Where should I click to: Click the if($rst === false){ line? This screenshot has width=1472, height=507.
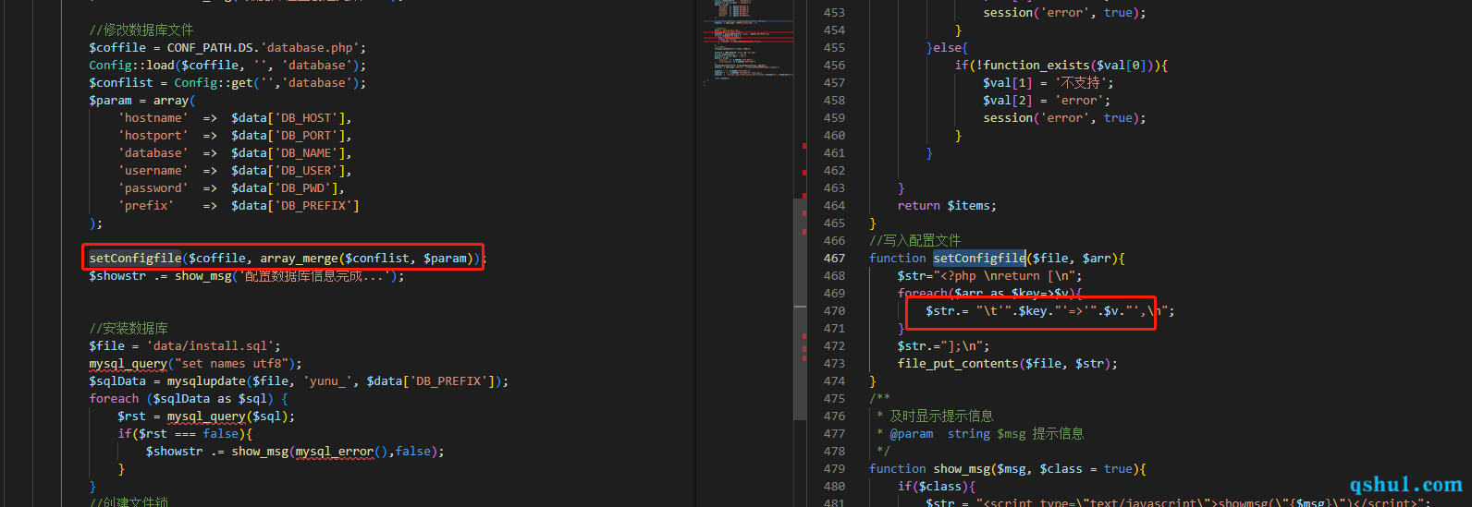pyautogui.click(x=185, y=434)
